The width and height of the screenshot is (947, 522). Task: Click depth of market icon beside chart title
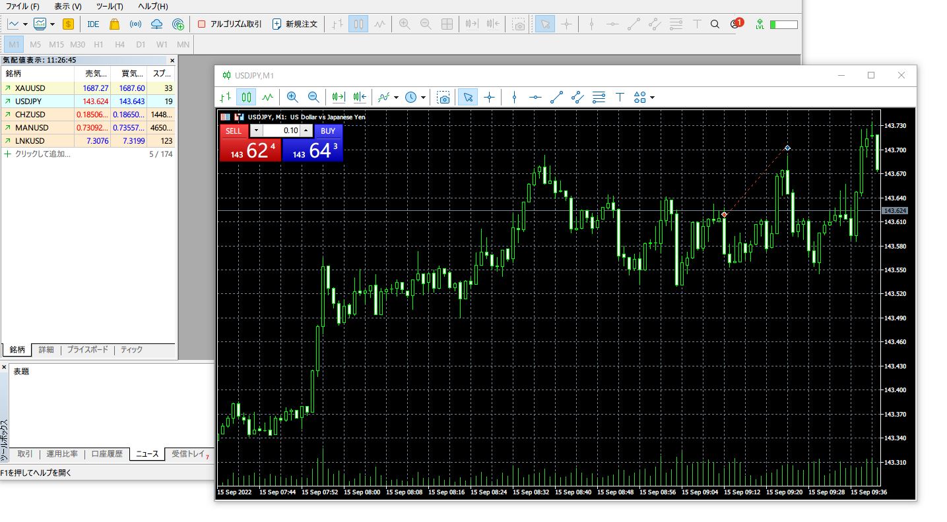(226, 117)
